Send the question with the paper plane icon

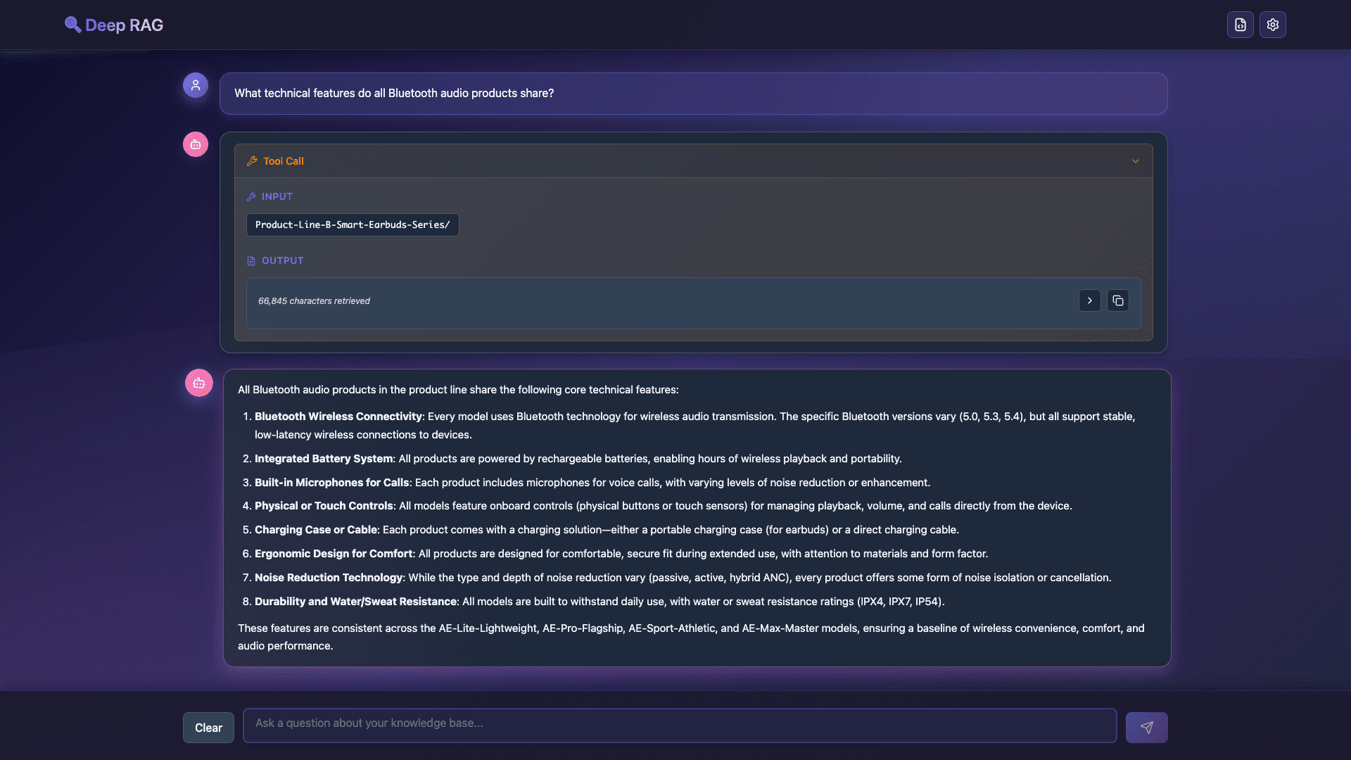[x=1146, y=727]
